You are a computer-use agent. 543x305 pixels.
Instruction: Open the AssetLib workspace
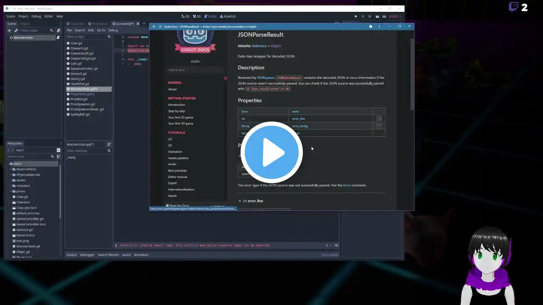(x=228, y=16)
